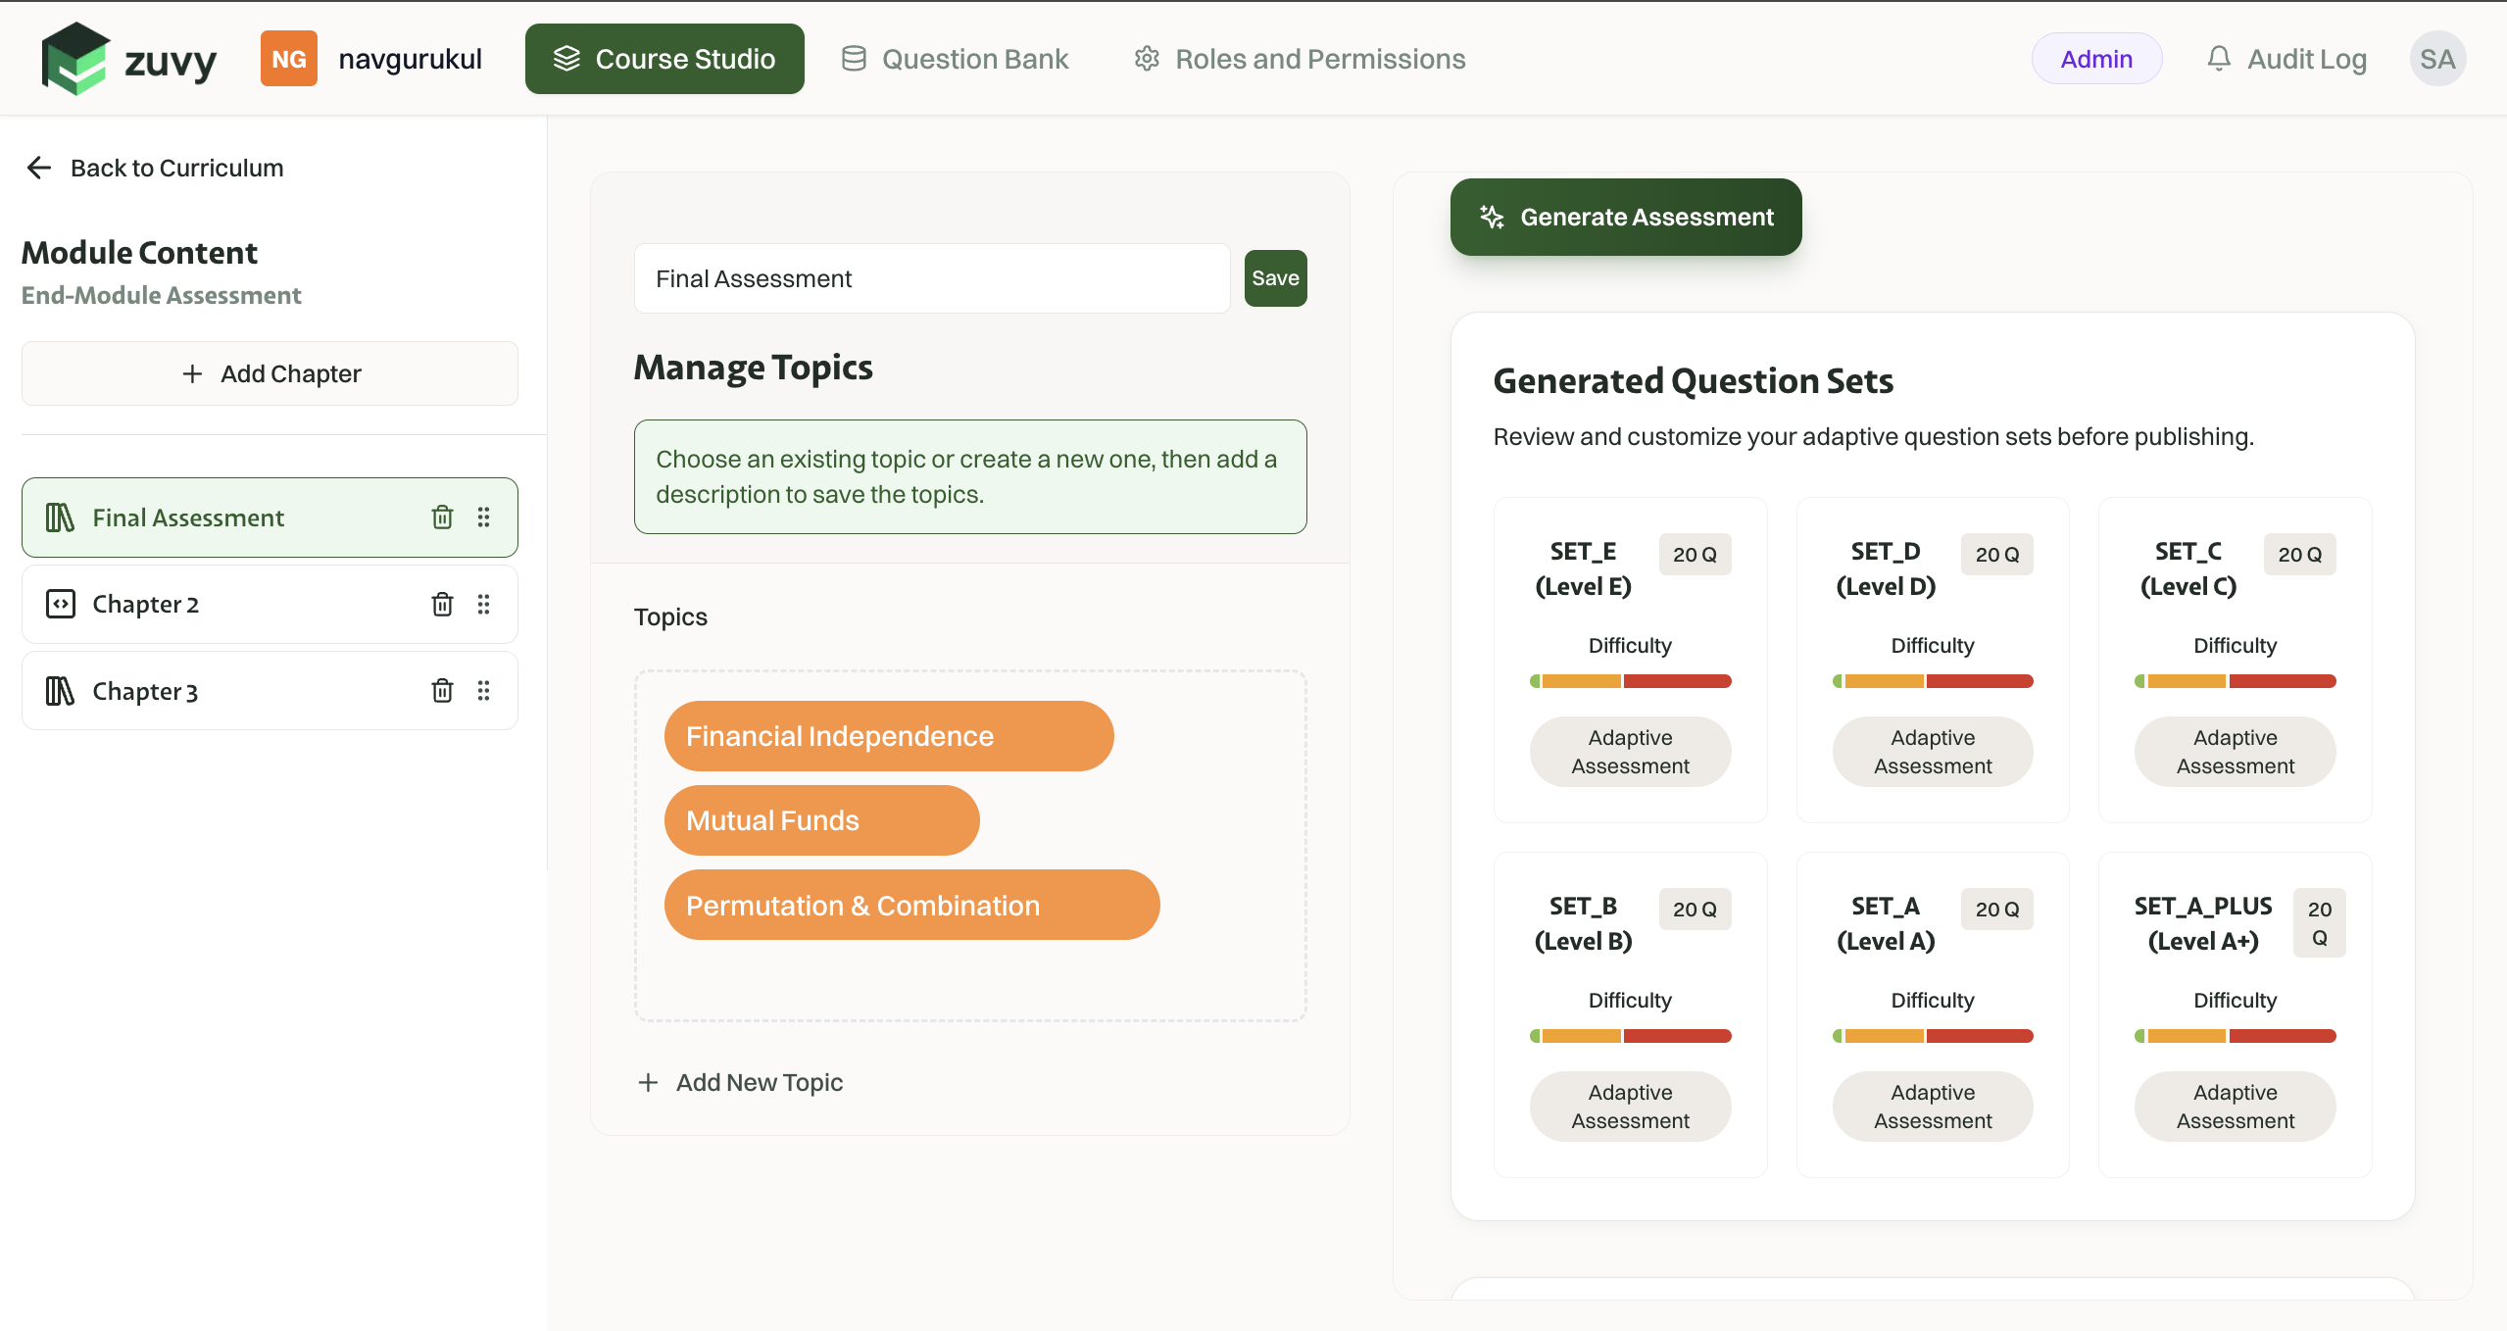Click the Roles and Permissions gear icon

1147,59
